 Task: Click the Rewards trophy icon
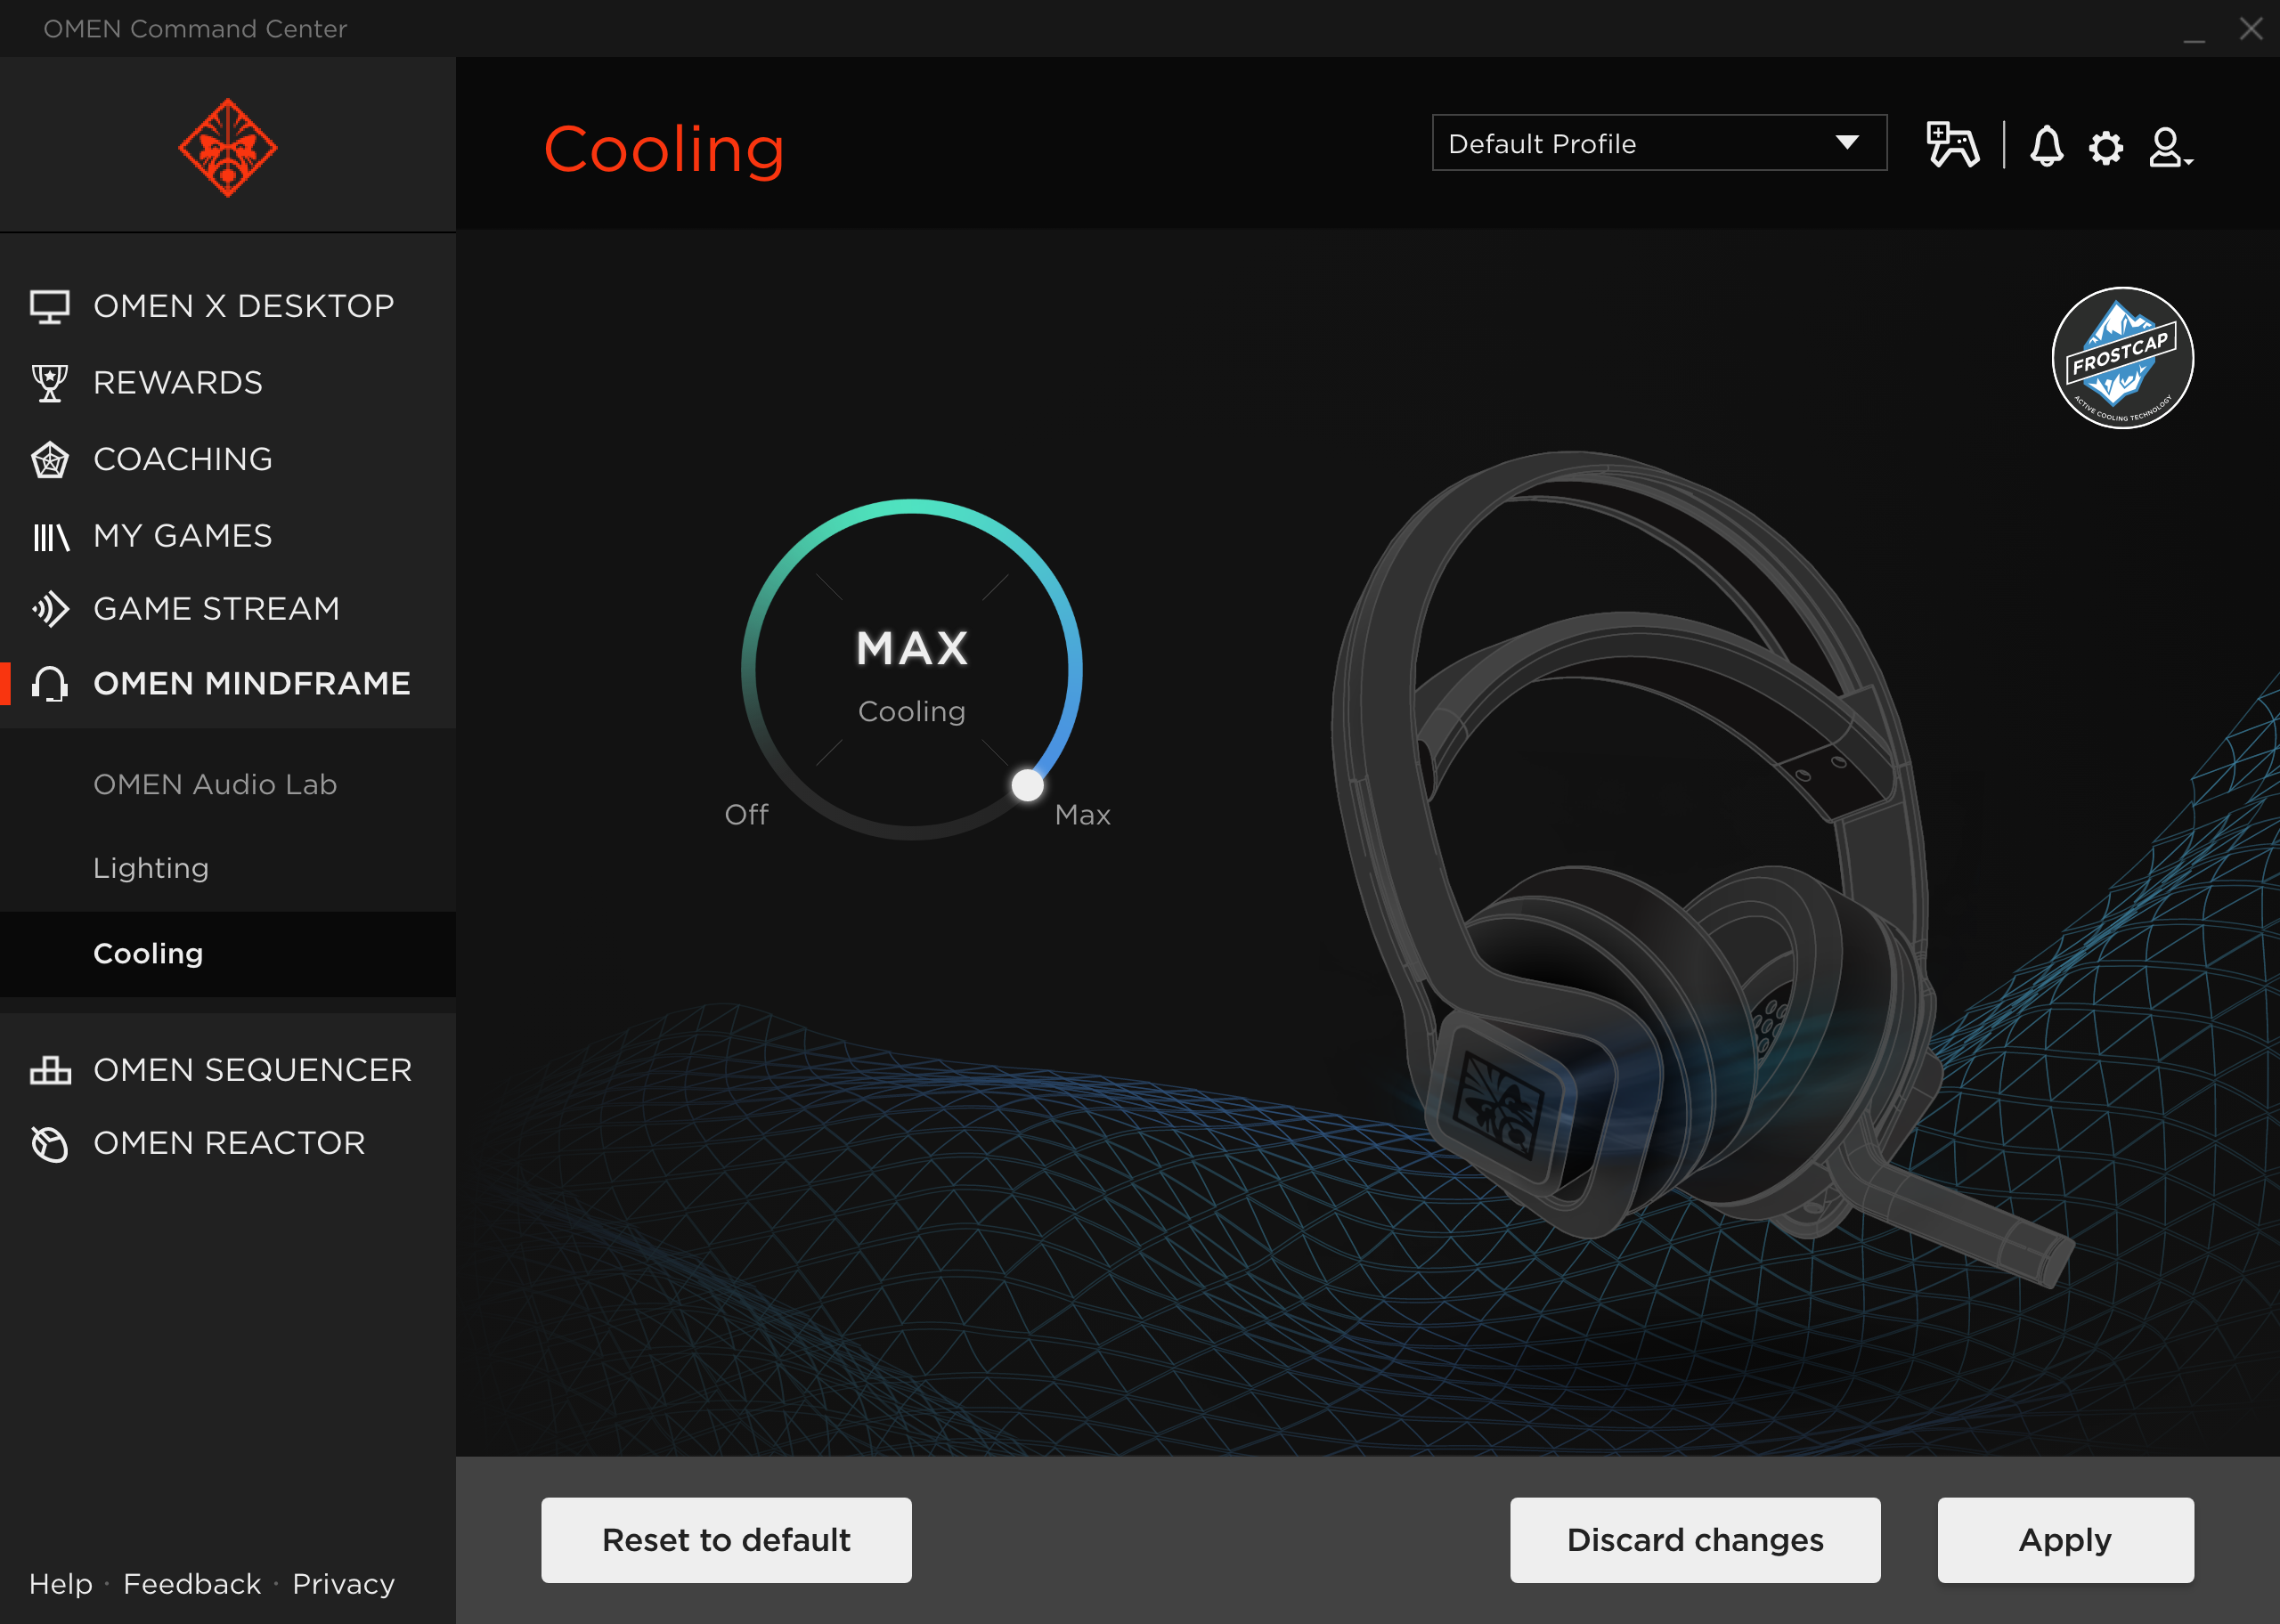coord(50,383)
